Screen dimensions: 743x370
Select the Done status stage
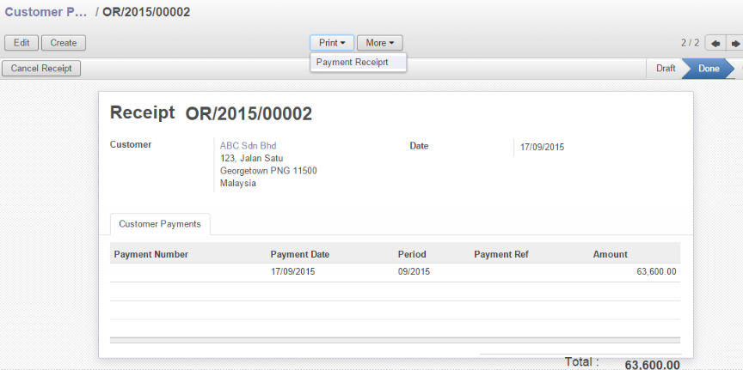(709, 68)
